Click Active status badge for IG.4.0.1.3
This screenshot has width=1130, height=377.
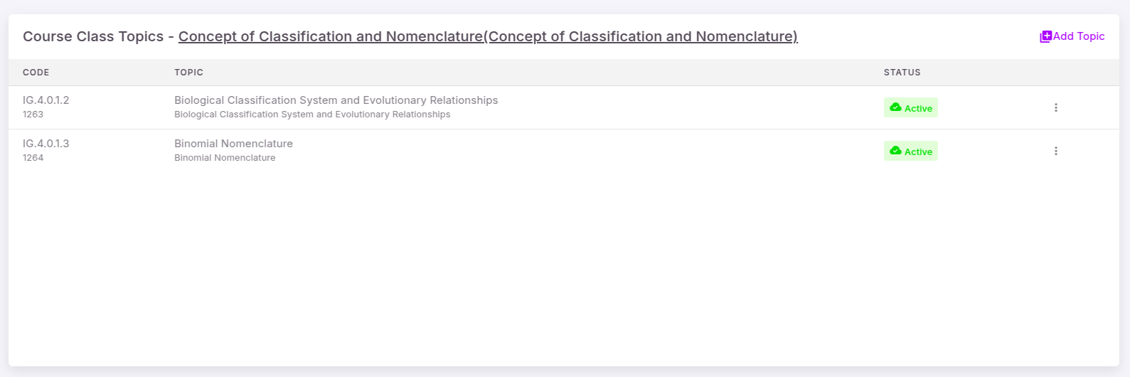point(911,151)
